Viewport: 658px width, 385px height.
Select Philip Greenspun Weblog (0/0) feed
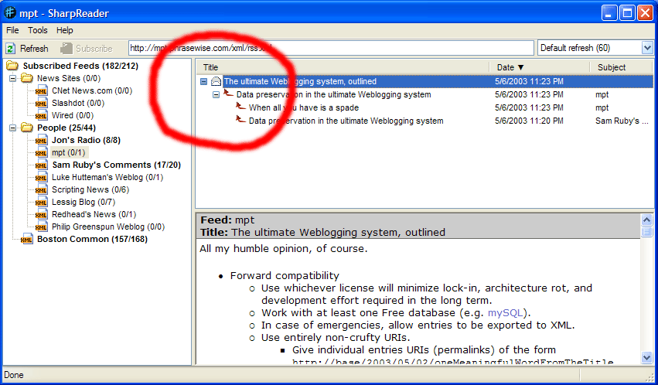click(108, 227)
